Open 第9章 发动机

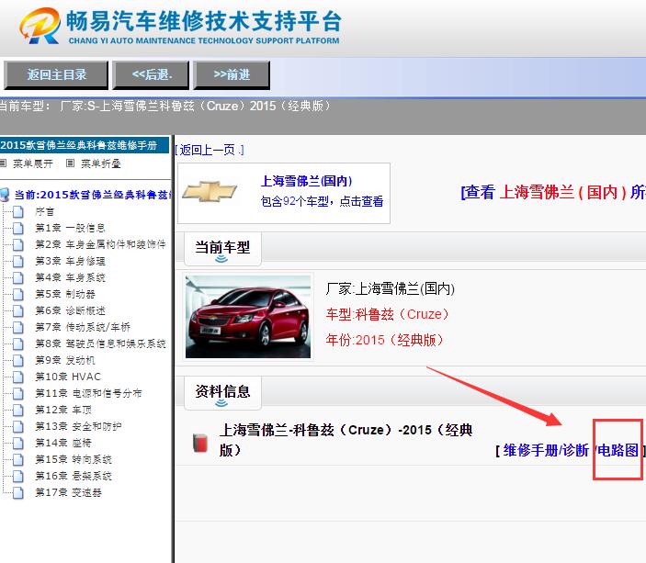[65, 360]
